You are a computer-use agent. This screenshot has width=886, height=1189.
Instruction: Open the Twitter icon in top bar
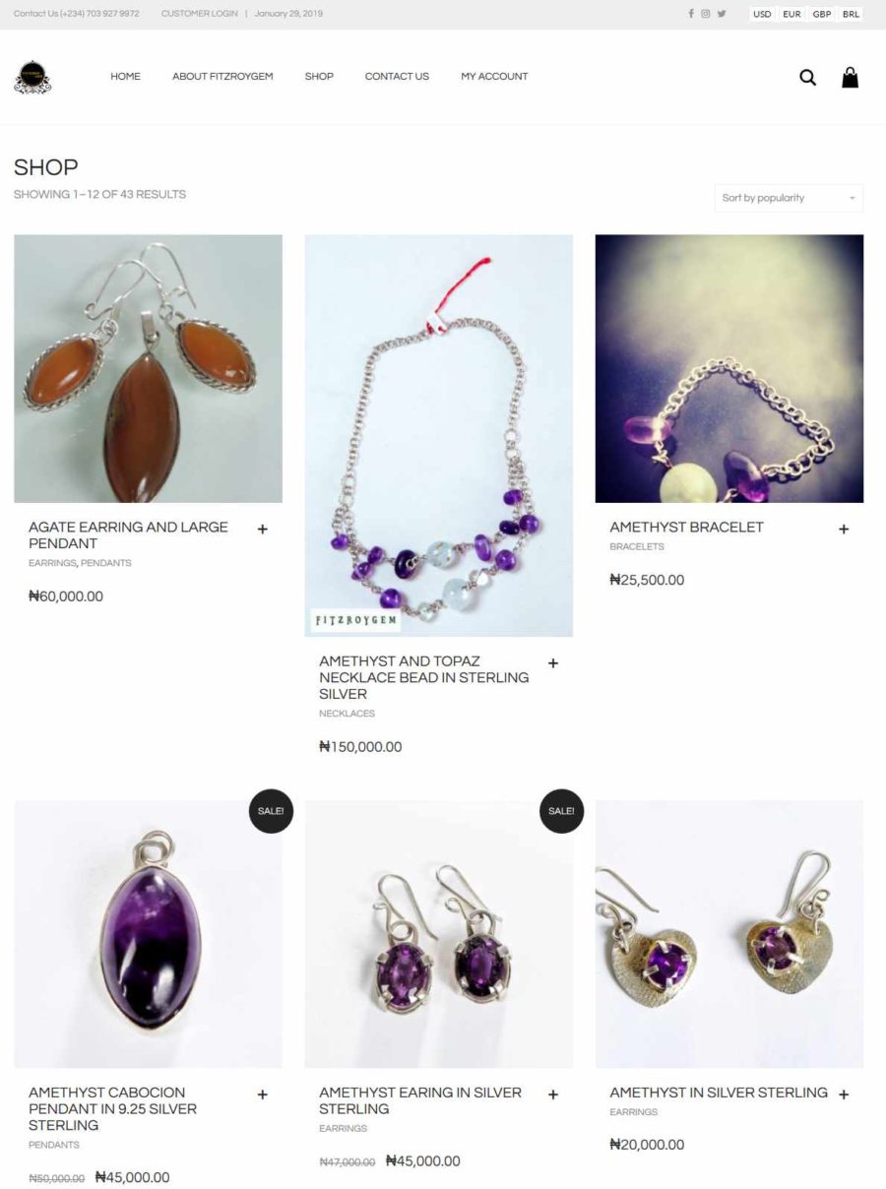(x=722, y=14)
